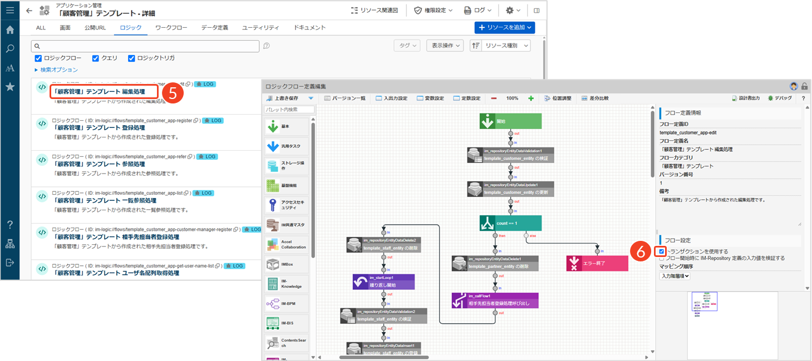The width and height of the screenshot is (812, 361).
Task: Click the green plus zoom-in icon
Action: click(530, 98)
